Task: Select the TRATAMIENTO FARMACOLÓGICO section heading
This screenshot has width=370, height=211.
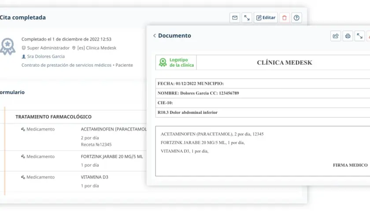Action: (54, 117)
